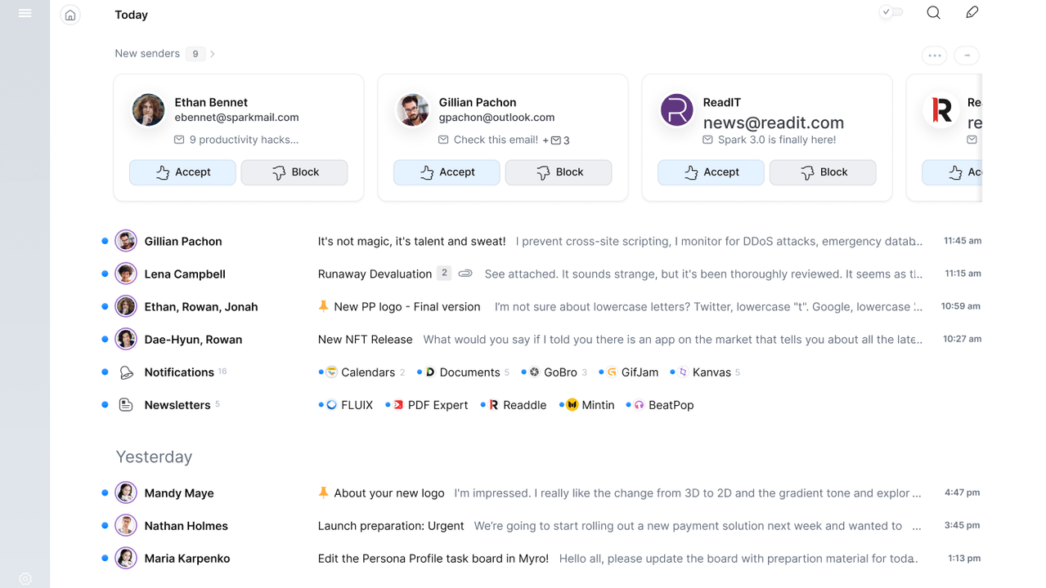Select the PDF Expert newsletter item
Screen dimensions: 1046x588
pyautogui.click(x=438, y=405)
